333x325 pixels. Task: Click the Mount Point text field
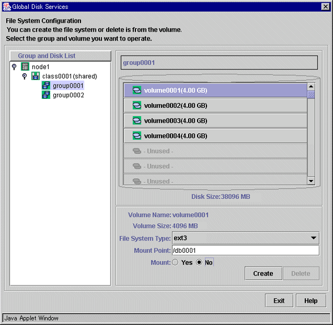(x=245, y=251)
